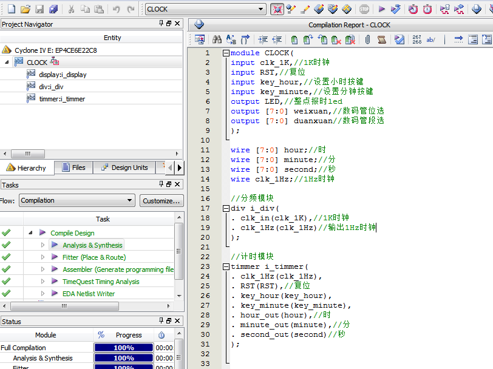Screen dimensions: 493x369
Task: Click the New File icon
Action: coord(12,9)
